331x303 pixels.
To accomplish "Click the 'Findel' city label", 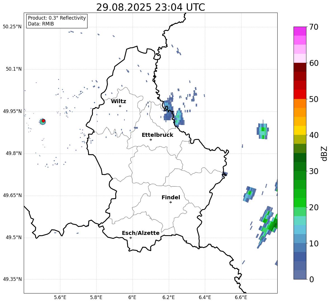I will pyautogui.click(x=171, y=197).
